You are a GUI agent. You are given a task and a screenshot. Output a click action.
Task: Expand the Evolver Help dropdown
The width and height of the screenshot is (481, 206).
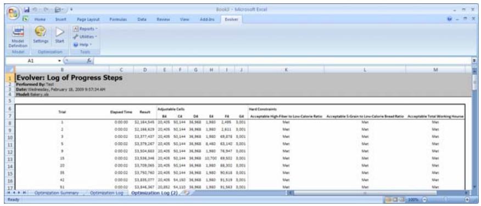82,45
